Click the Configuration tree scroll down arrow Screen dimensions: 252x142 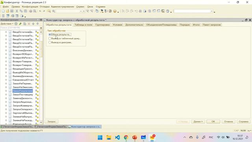click(x=41, y=122)
